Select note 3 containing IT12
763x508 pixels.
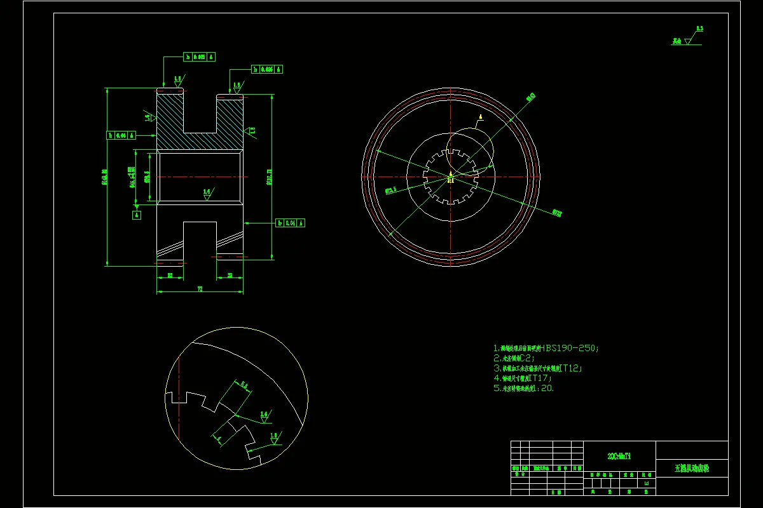[x=539, y=368]
